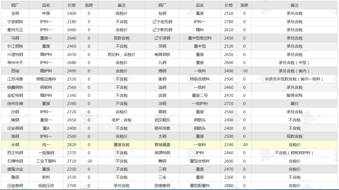Select the 重中型剪切料 product cell
The image size is (339, 190).
200,38
